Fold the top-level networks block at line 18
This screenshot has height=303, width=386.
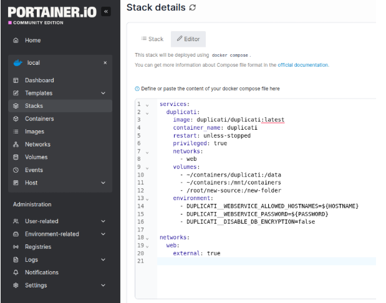147,238
